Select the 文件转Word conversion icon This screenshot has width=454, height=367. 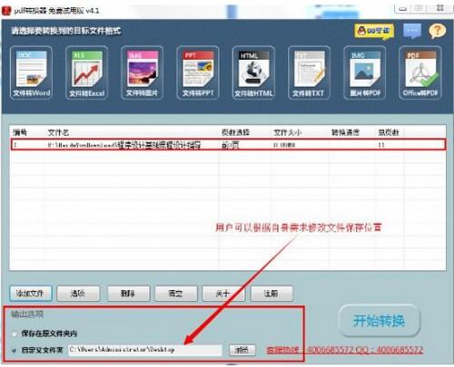click(x=31, y=72)
